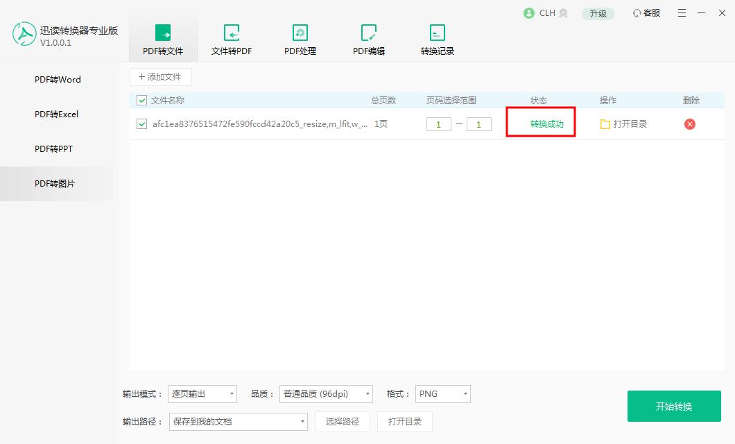Open customer service with the 客服 icon
Viewport: 735px width, 444px height.
pos(645,12)
